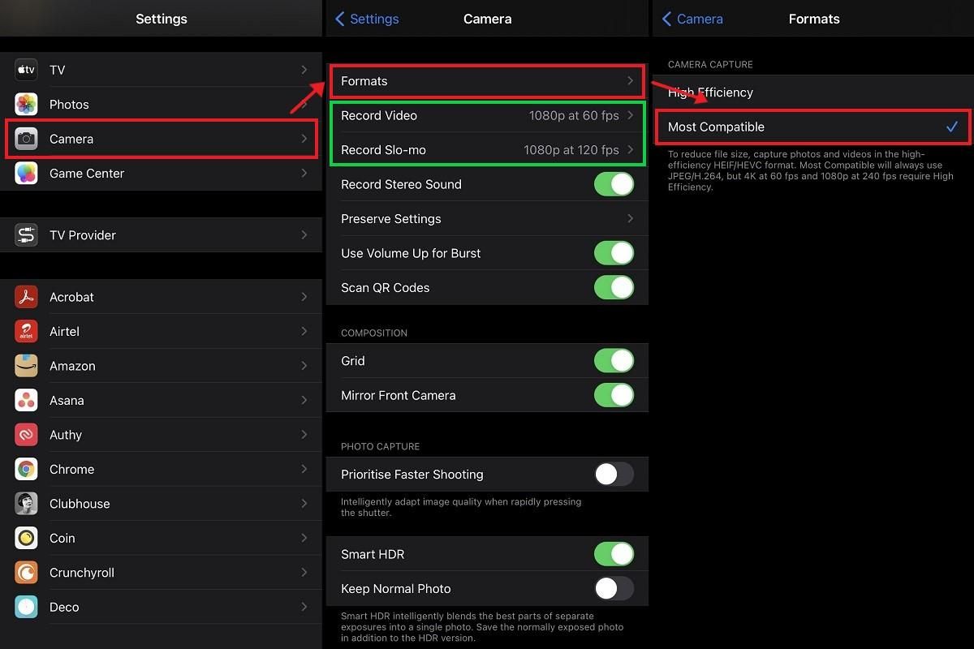The height and width of the screenshot is (649, 974).
Task: Toggle off Record Stereo Sound
Action: click(614, 184)
